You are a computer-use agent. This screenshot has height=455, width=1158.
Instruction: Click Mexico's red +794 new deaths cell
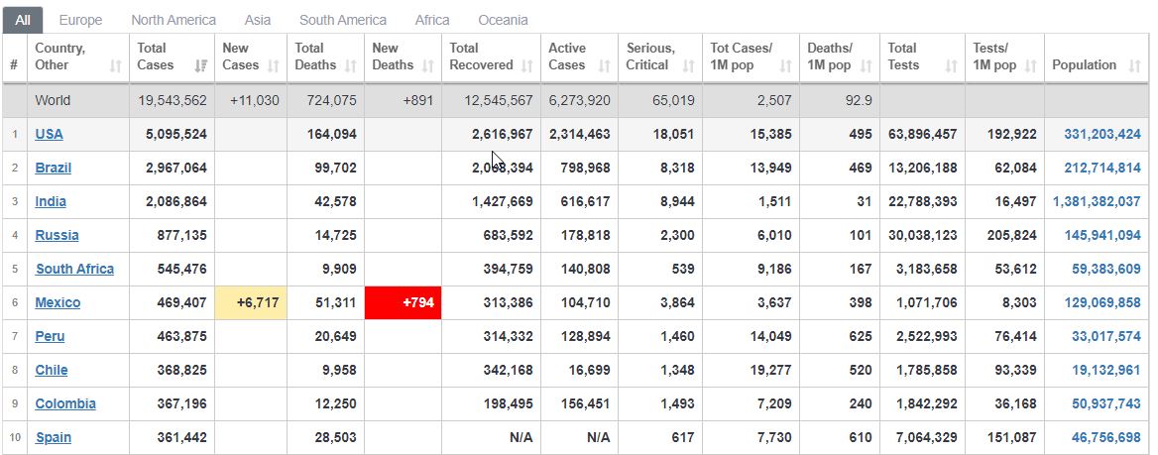404,303
